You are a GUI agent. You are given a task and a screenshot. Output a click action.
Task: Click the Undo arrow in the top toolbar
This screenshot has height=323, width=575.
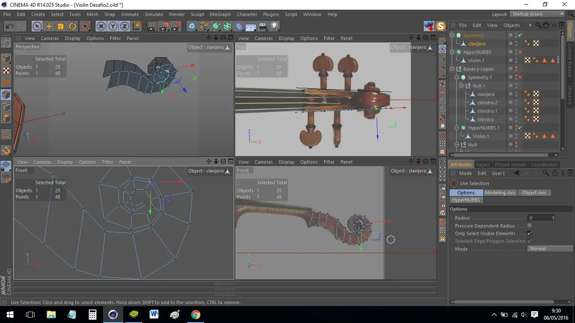point(9,26)
